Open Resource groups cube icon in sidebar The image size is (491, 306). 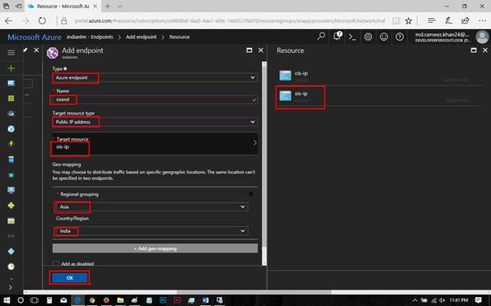point(11,113)
